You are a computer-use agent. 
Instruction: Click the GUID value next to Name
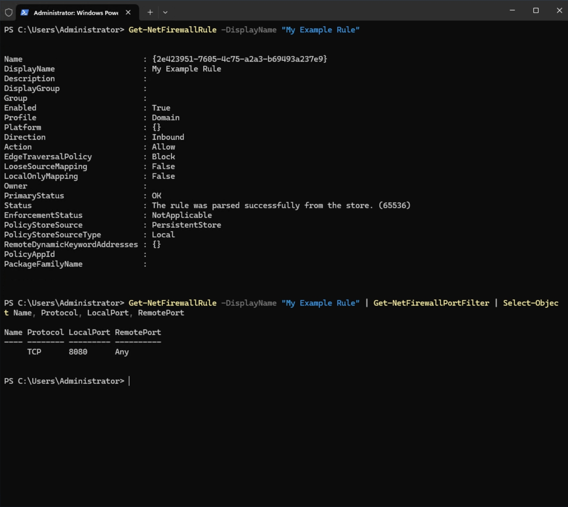pos(240,59)
